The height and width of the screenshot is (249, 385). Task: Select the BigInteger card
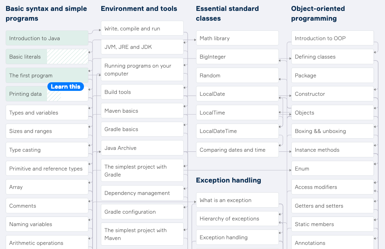pyautogui.click(x=237, y=56)
